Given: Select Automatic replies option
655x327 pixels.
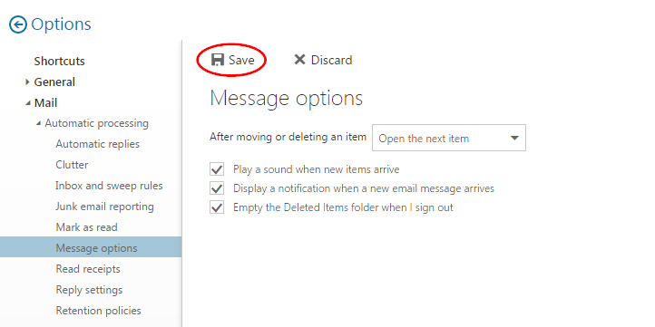Looking at the screenshot, I should [98, 144].
